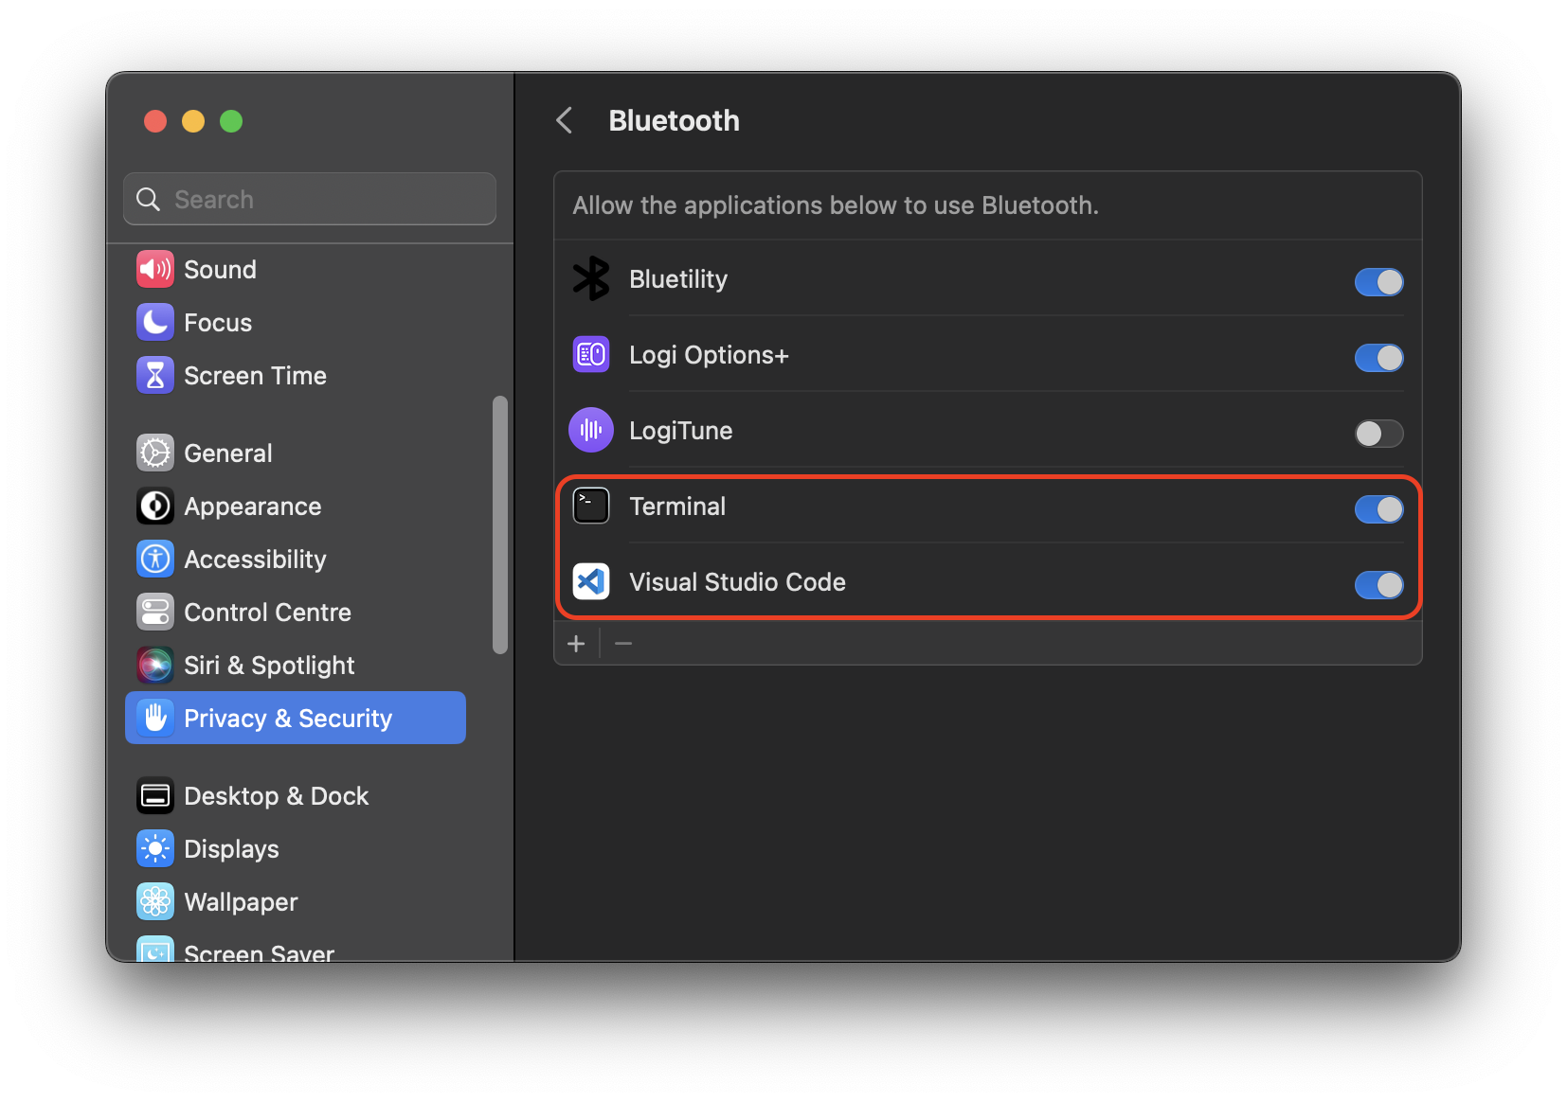Turn off Bluetooth access for Terminal
The width and height of the screenshot is (1567, 1102).
(1378, 509)
